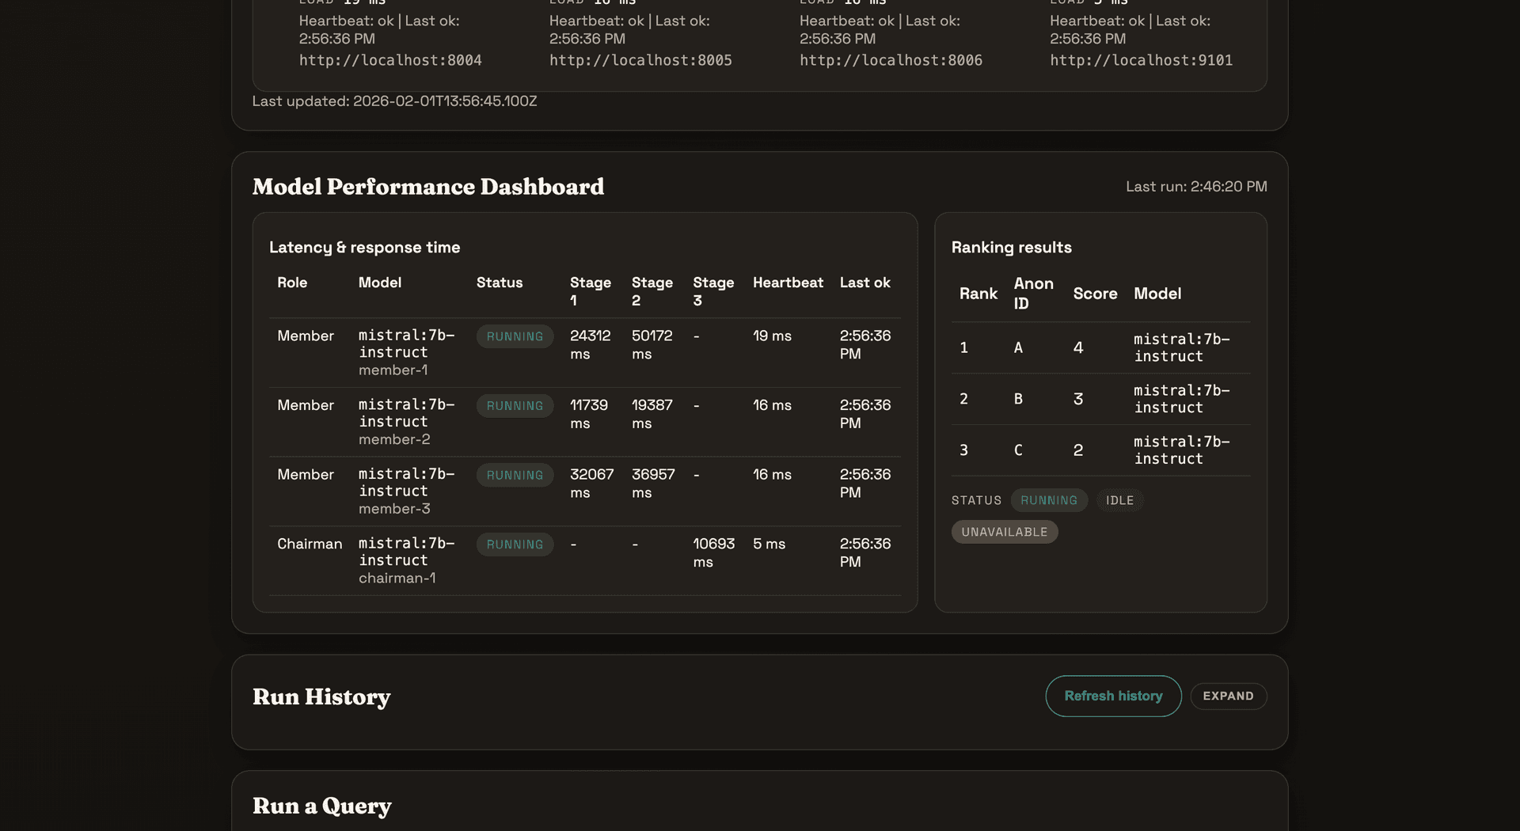
Task: Toggle the RUNNING status filter chip
Action: 1048,500
